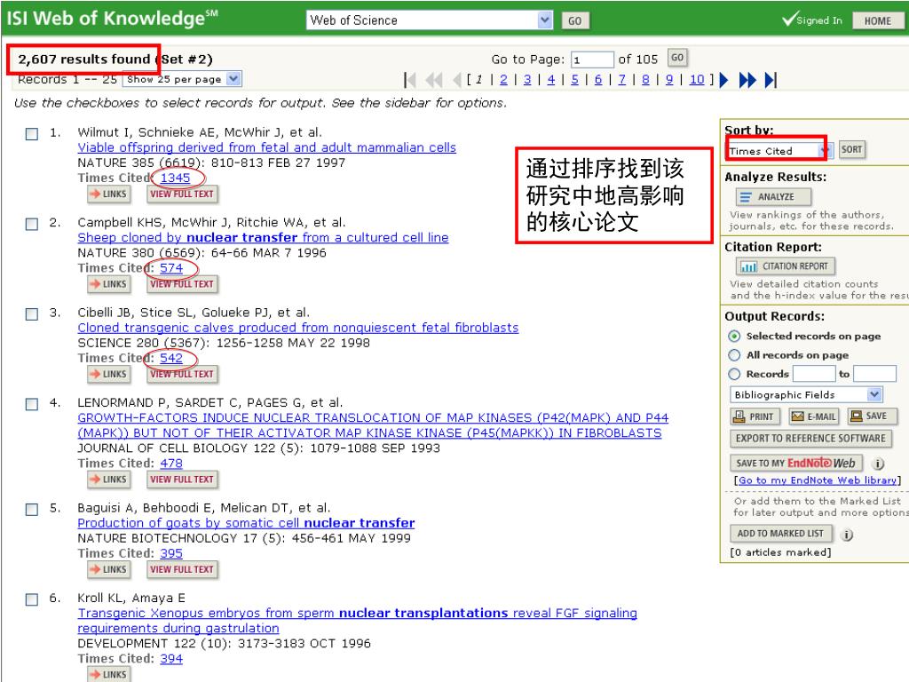Image resolution: width=909 pixels, height=682 pixels.
Task: Open LINKS for the Kroll KL record
Action: 108,675
